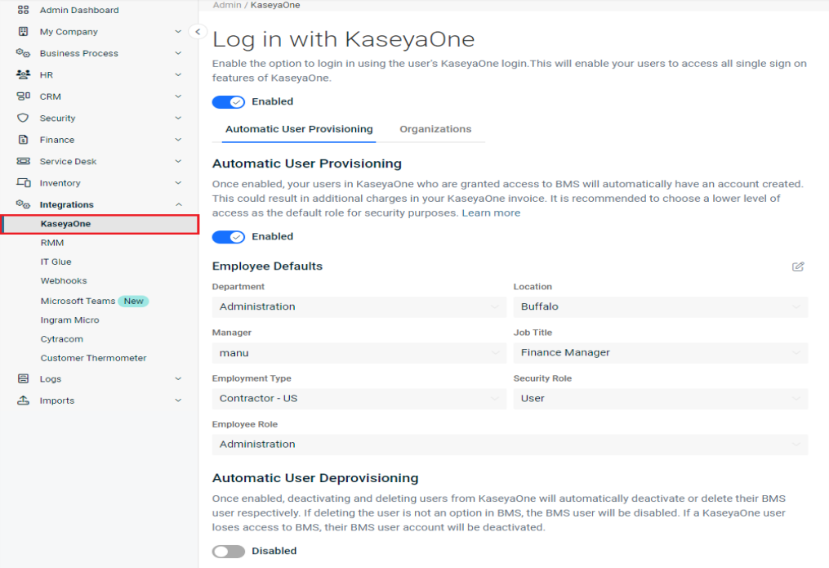Click the KaseyaOne breadcrumb text

[275, 5]
